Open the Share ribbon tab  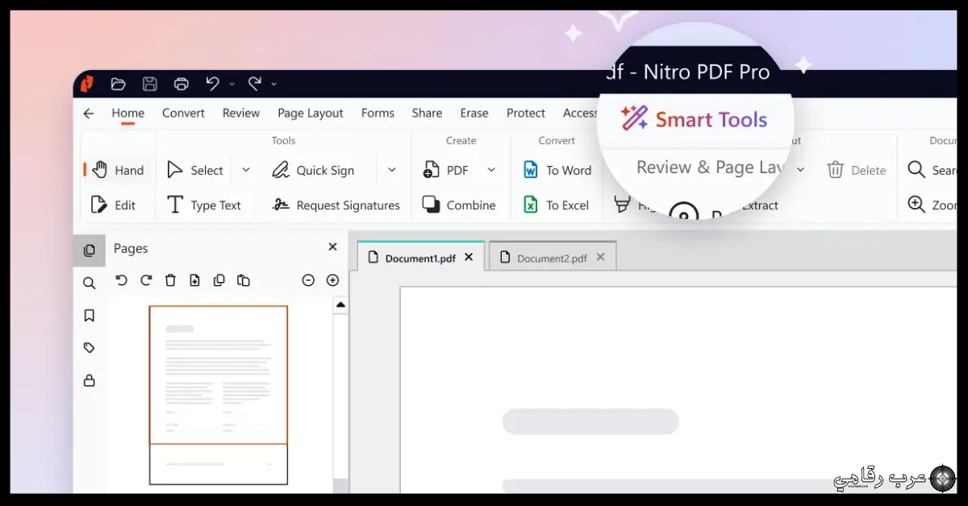[x=427, y=113]
